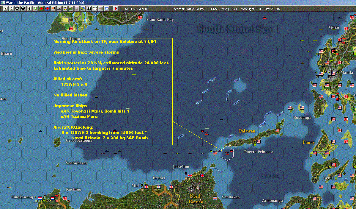Screen dimensions: 356x209
Task: Open the globe icon in the toolbar
Action: click(x=83, y=9)
